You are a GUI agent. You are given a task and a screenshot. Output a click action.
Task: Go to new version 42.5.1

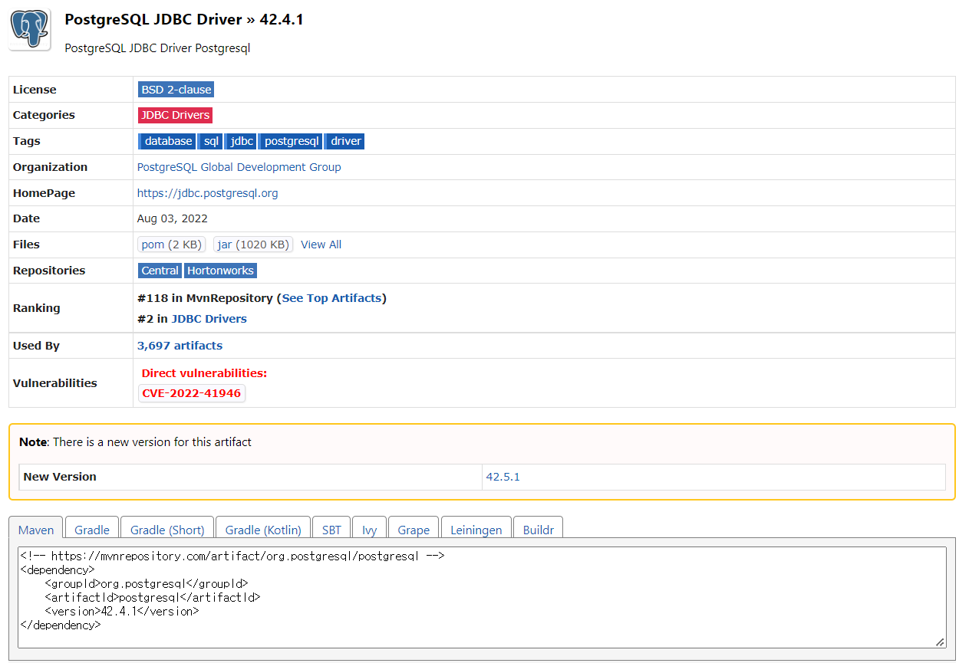point(503,477)
